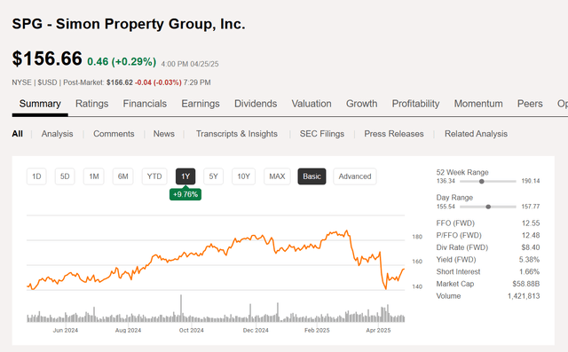The height and width of the screenshot is (352, 568).
Task: Click the 52 Week Range slider marker
Action: point(481,181)
